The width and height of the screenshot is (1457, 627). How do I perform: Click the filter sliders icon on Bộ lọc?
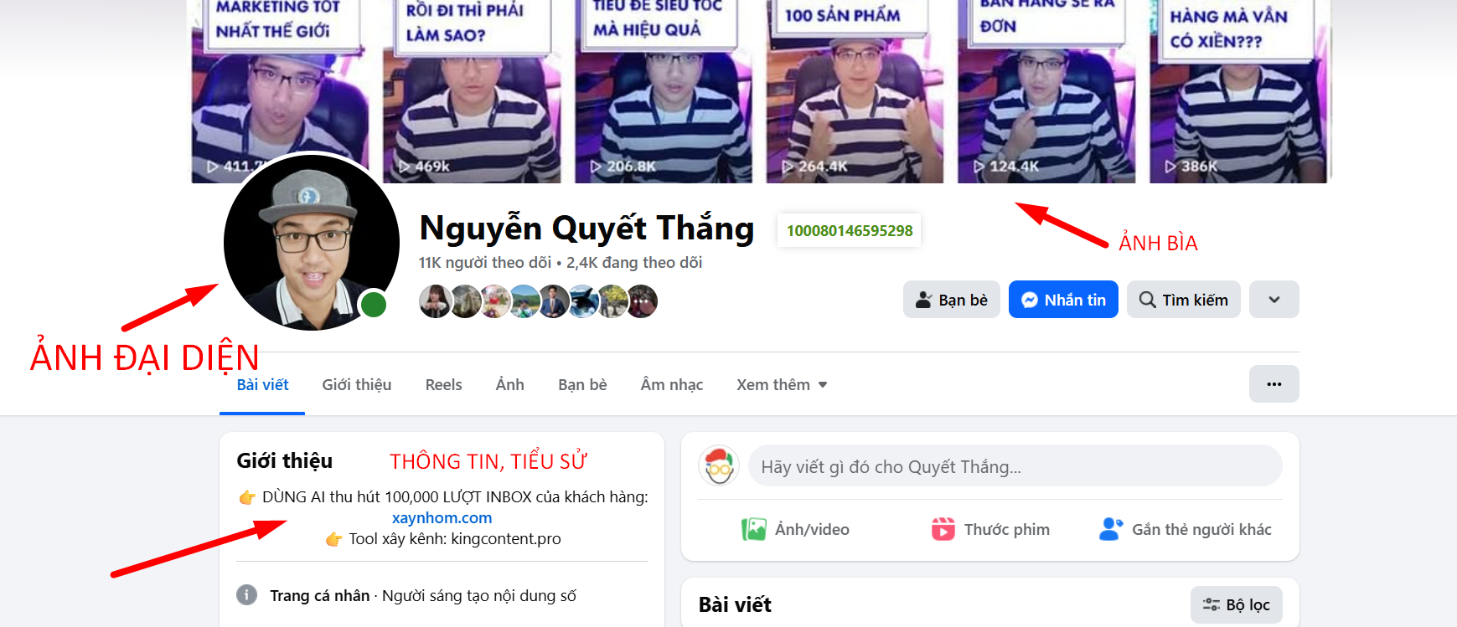point(1212,604)
